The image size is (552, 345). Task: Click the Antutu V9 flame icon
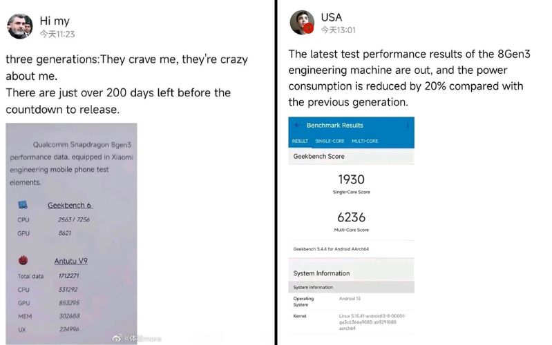23,262
